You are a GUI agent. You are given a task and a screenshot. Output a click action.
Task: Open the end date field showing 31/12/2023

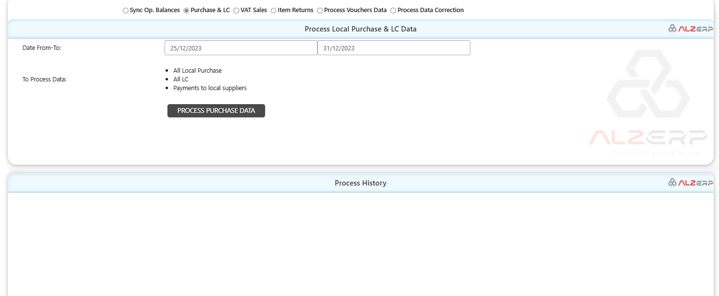coord(393,47)
